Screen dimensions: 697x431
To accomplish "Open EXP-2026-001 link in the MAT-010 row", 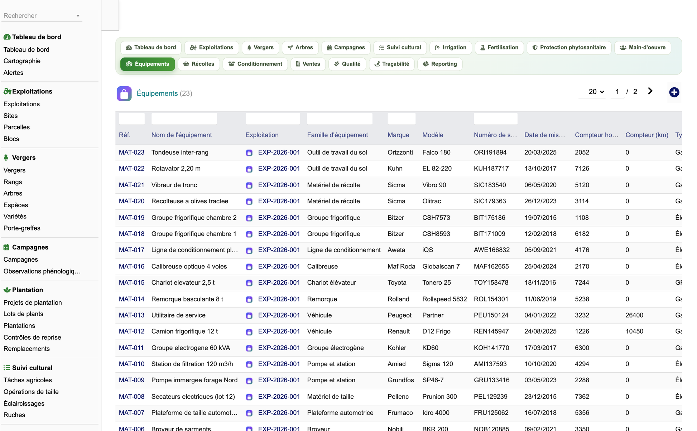I will pyautogui.click(x=279, y=364).
